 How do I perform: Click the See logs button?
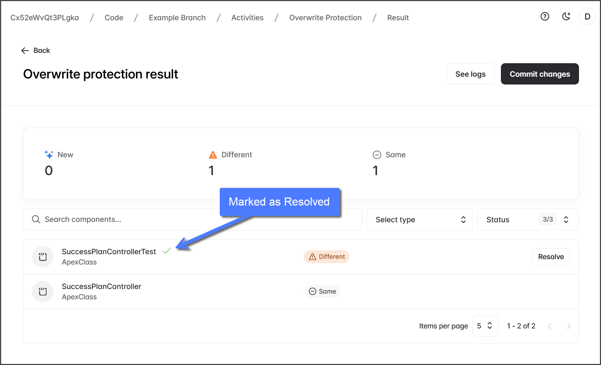pyautogui.click(x=470, y=74)
